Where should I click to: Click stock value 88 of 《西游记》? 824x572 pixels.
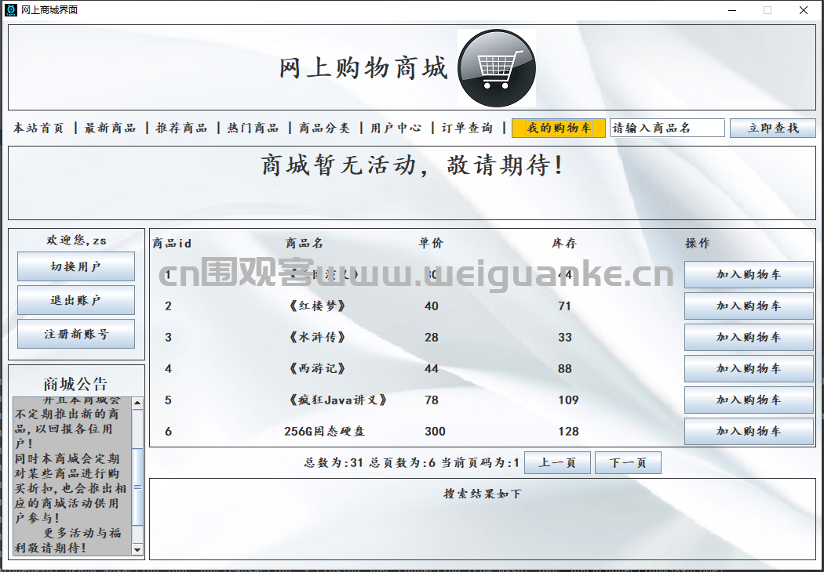pyautogui.click(x=565, y=369)
